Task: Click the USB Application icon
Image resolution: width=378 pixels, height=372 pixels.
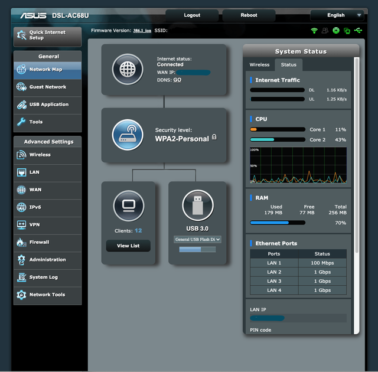Action: click(x=21, y=105)
